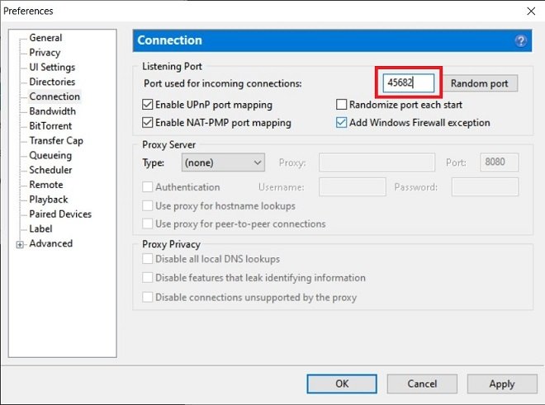Select Advanced in the preferences tree

(x=51, y=243)
